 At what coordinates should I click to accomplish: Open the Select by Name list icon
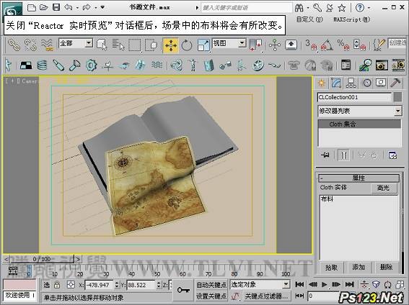tap(118, 45)
